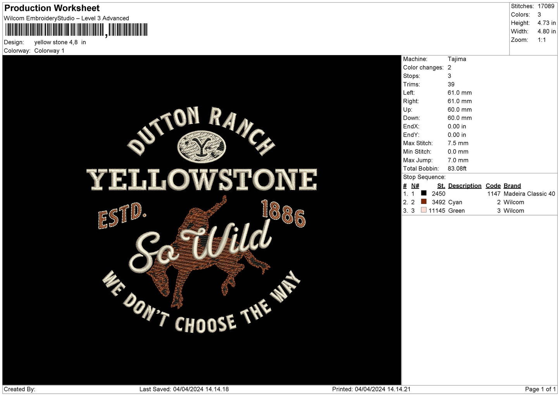Click the EndY value 0.00 in
Image resolution: width=560 pixels, height=396 pixels.
(457, 135)
